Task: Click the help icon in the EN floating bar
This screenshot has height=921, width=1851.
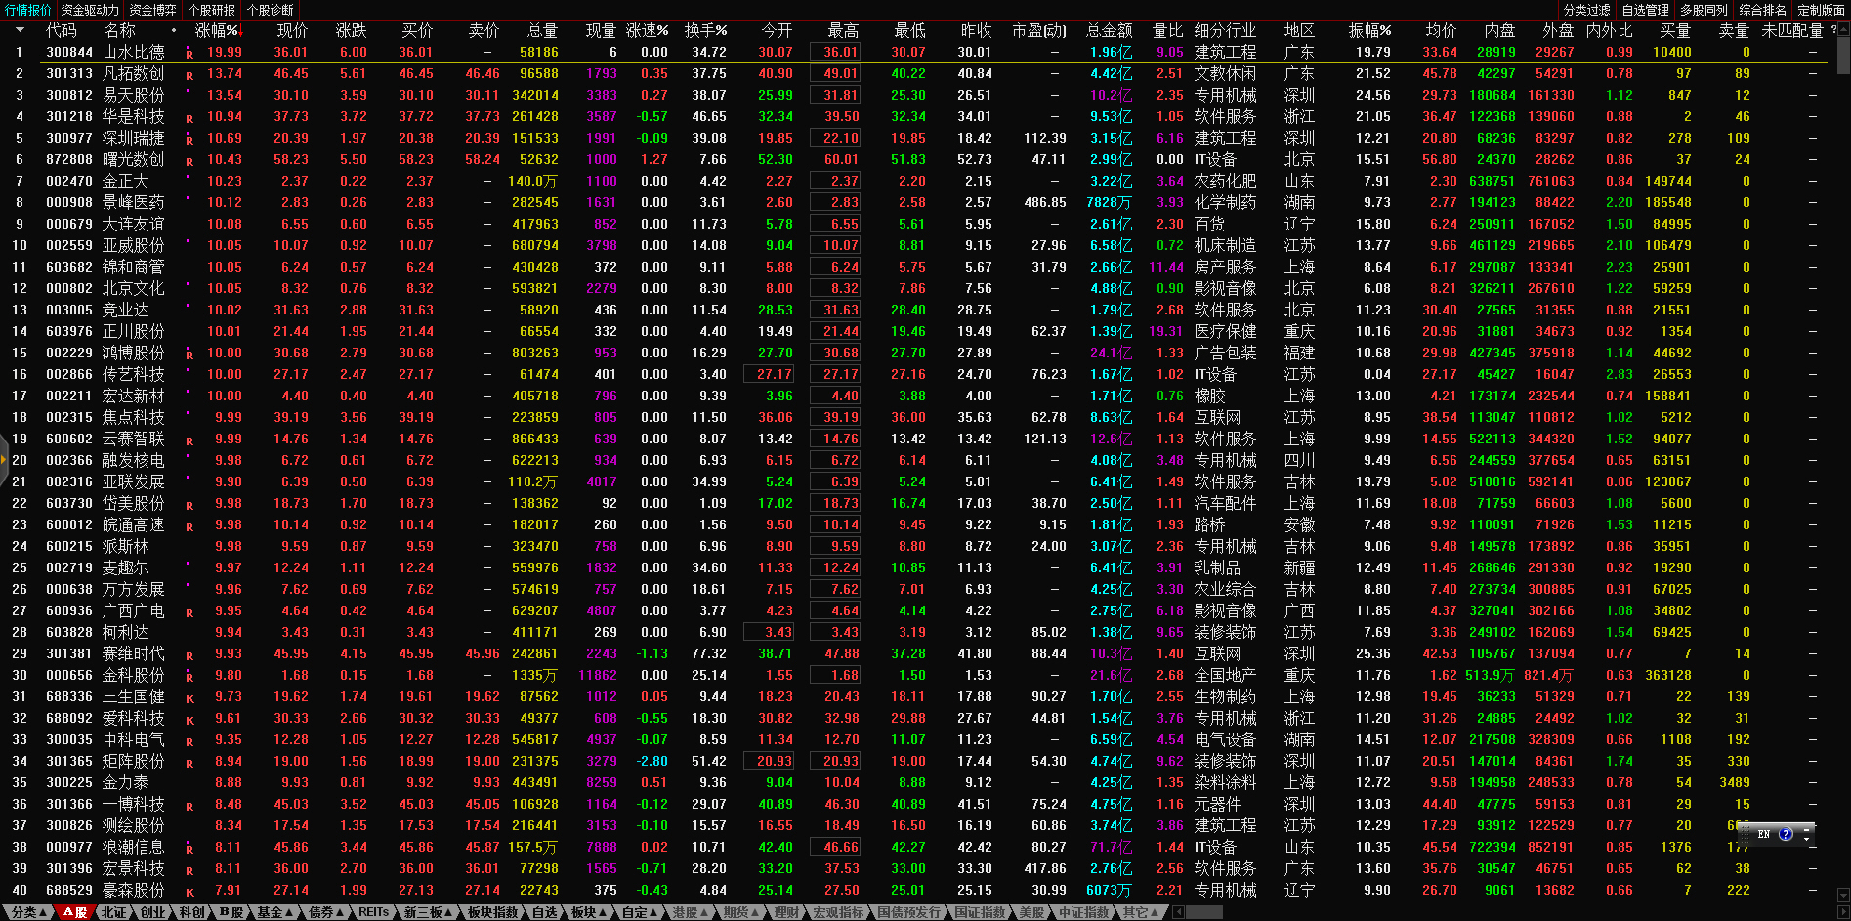Action: tap(1786, 834)
